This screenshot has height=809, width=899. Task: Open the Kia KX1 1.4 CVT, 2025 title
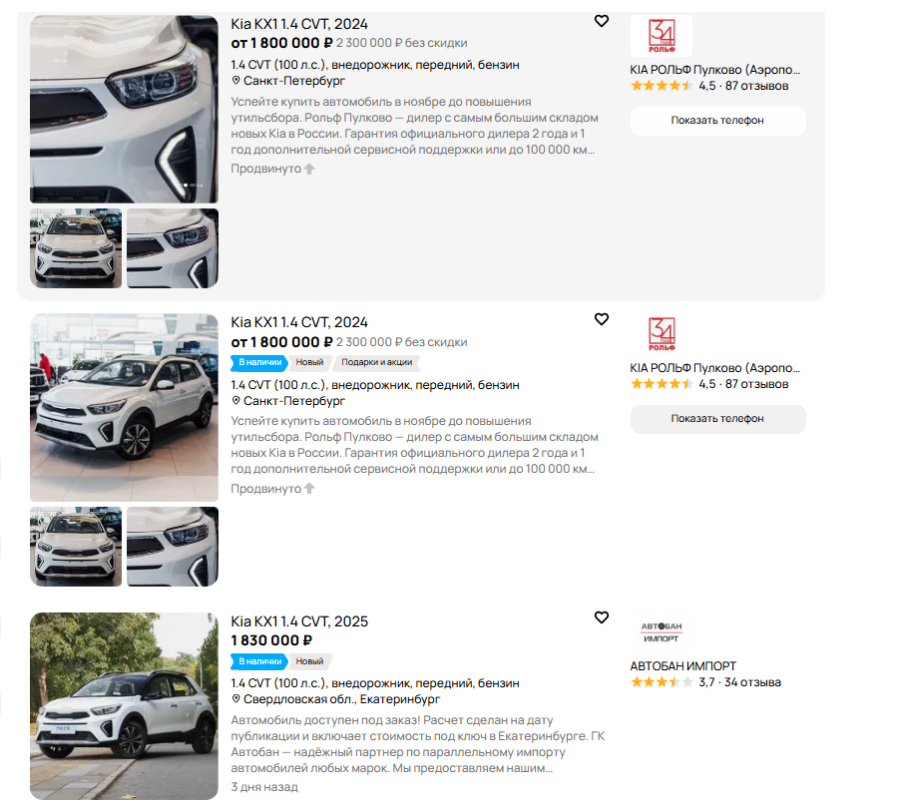coord(299,621)
